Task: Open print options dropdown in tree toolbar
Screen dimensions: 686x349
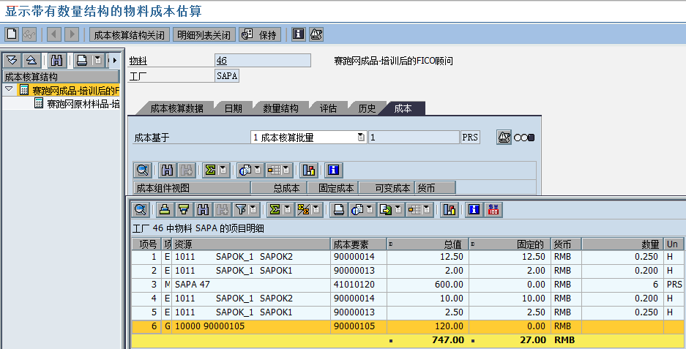Action: coord(98,60)
